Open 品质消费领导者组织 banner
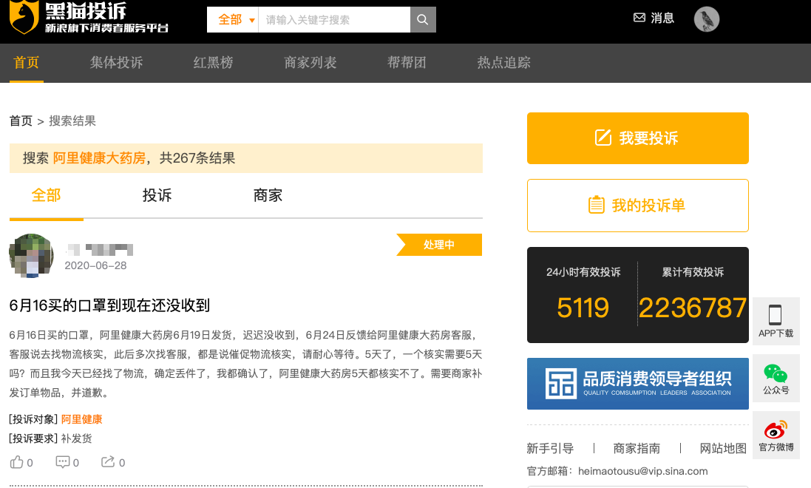This screenshot has width=811, height=488. [x=638, y=384]
